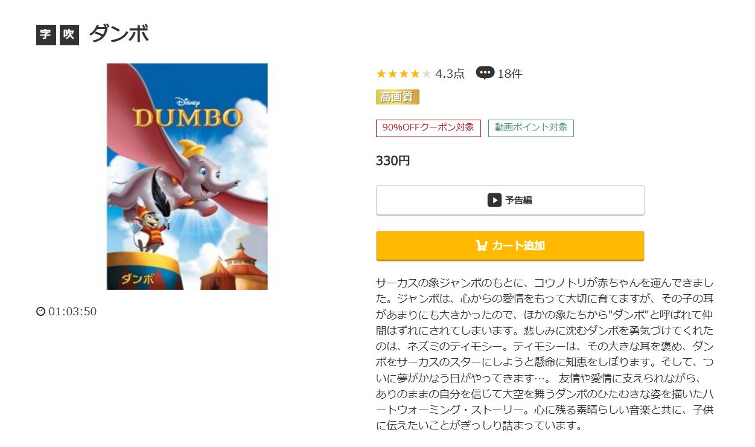Click the play icon inside the 予告編 button
The width and height of the screenshot is (755, 447).
pos(494,200)
